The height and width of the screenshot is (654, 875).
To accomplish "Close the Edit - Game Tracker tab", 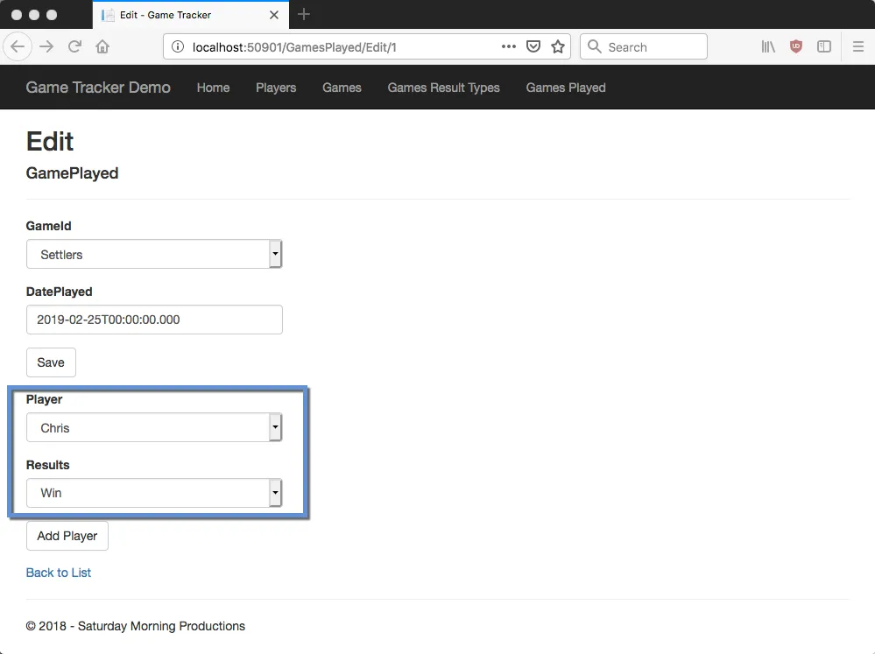I will coord(274,15).
